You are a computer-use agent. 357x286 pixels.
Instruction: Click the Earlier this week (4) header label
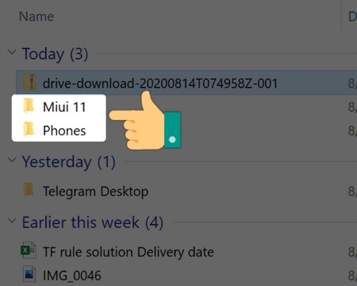93,222
